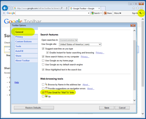Image resolution: width=146 pixels, height=119 pixels.
Task: Open the toolbar search box history dropdown
Action: point(89,13)
